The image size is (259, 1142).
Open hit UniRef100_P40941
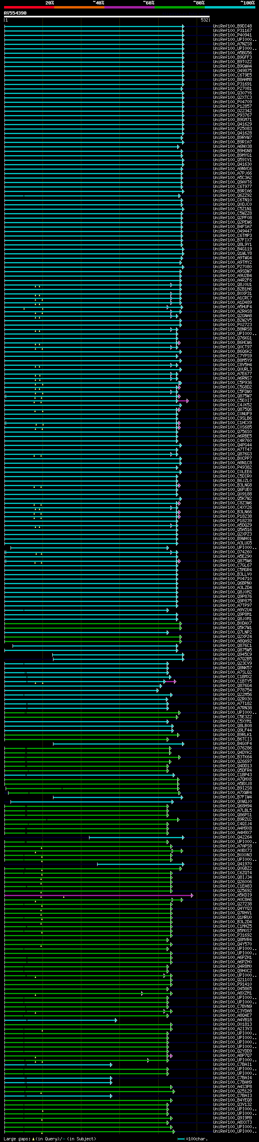tap(232, 35)
